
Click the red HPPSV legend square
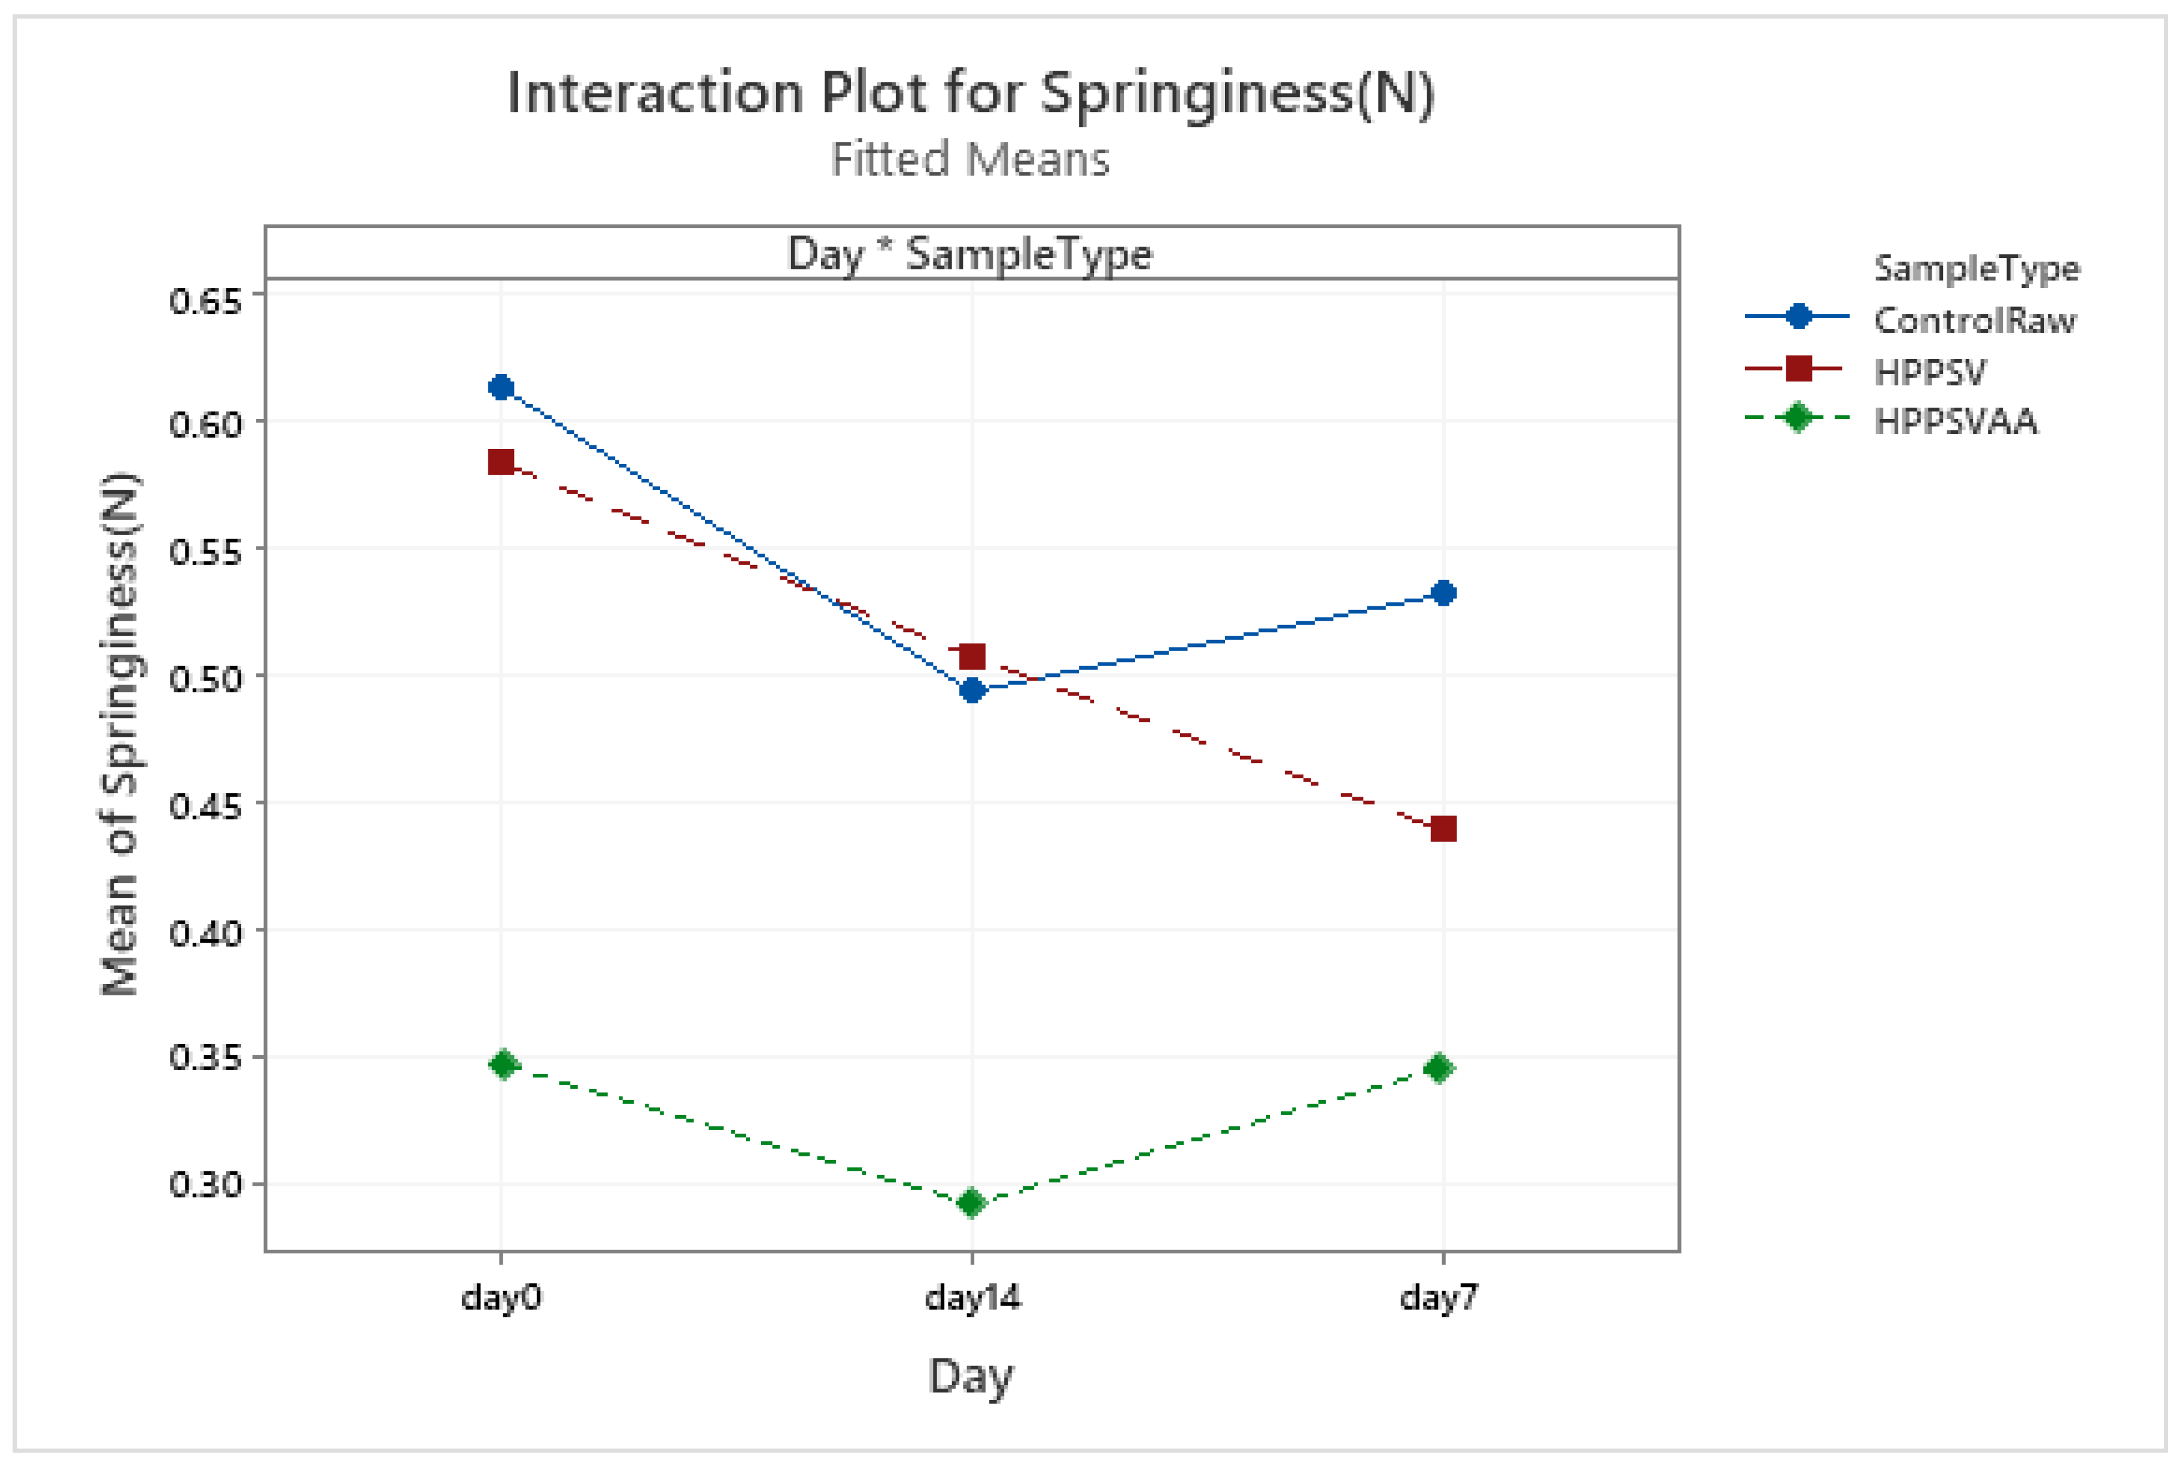(1798, 369)
